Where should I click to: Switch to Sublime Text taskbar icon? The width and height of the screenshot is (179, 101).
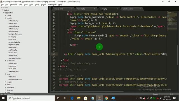pyautogui.click(x=99, y=98)
